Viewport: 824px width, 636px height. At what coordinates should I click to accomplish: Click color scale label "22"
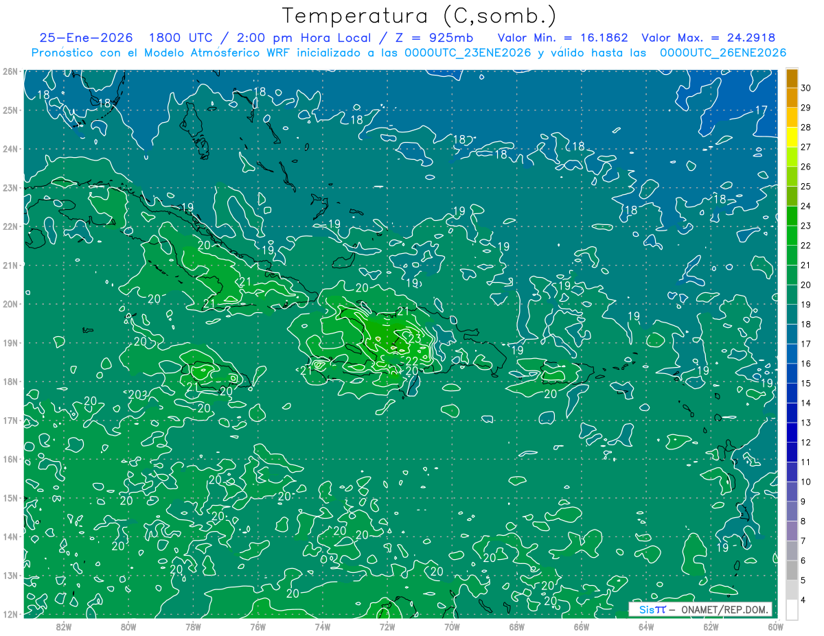click(x=806, y=246)
